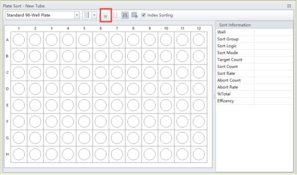Click the Sort Information panel header
This screenshot has width=297, height=175.
[x=255, y=25]
